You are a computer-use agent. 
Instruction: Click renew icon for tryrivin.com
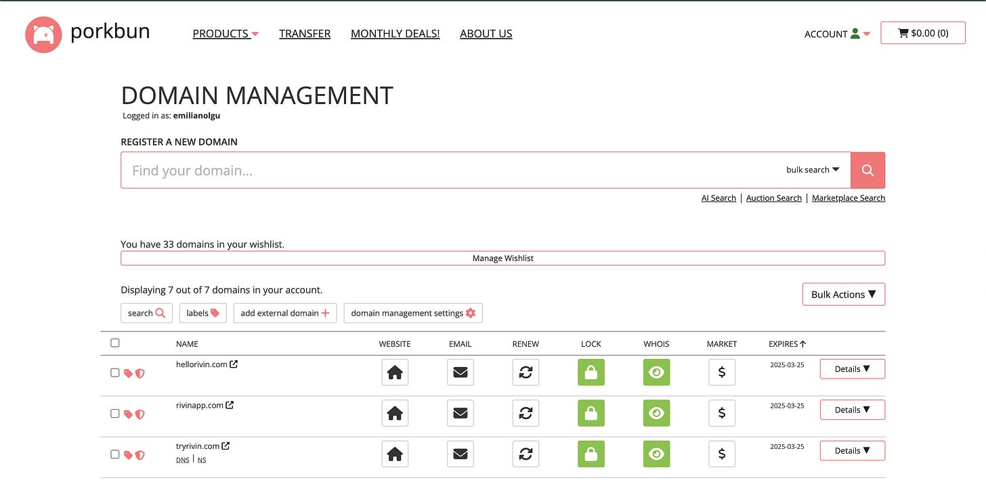(526, 454)
